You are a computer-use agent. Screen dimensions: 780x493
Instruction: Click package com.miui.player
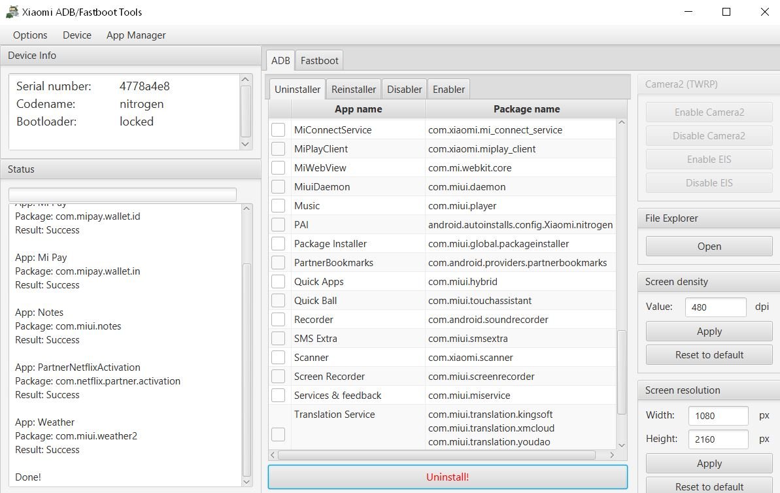click(462, 205)
